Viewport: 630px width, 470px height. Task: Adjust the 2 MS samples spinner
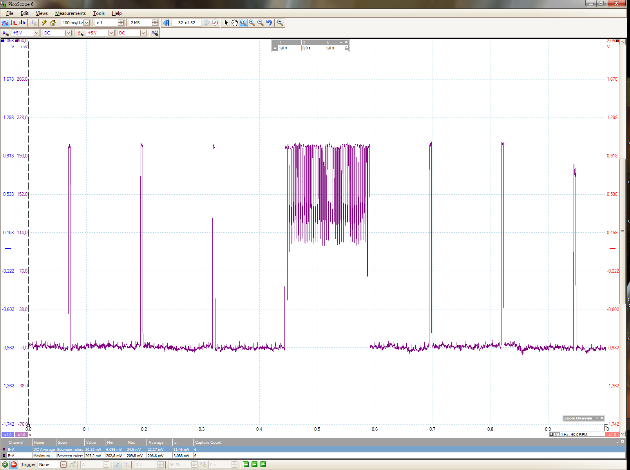(x=155, y=23)
